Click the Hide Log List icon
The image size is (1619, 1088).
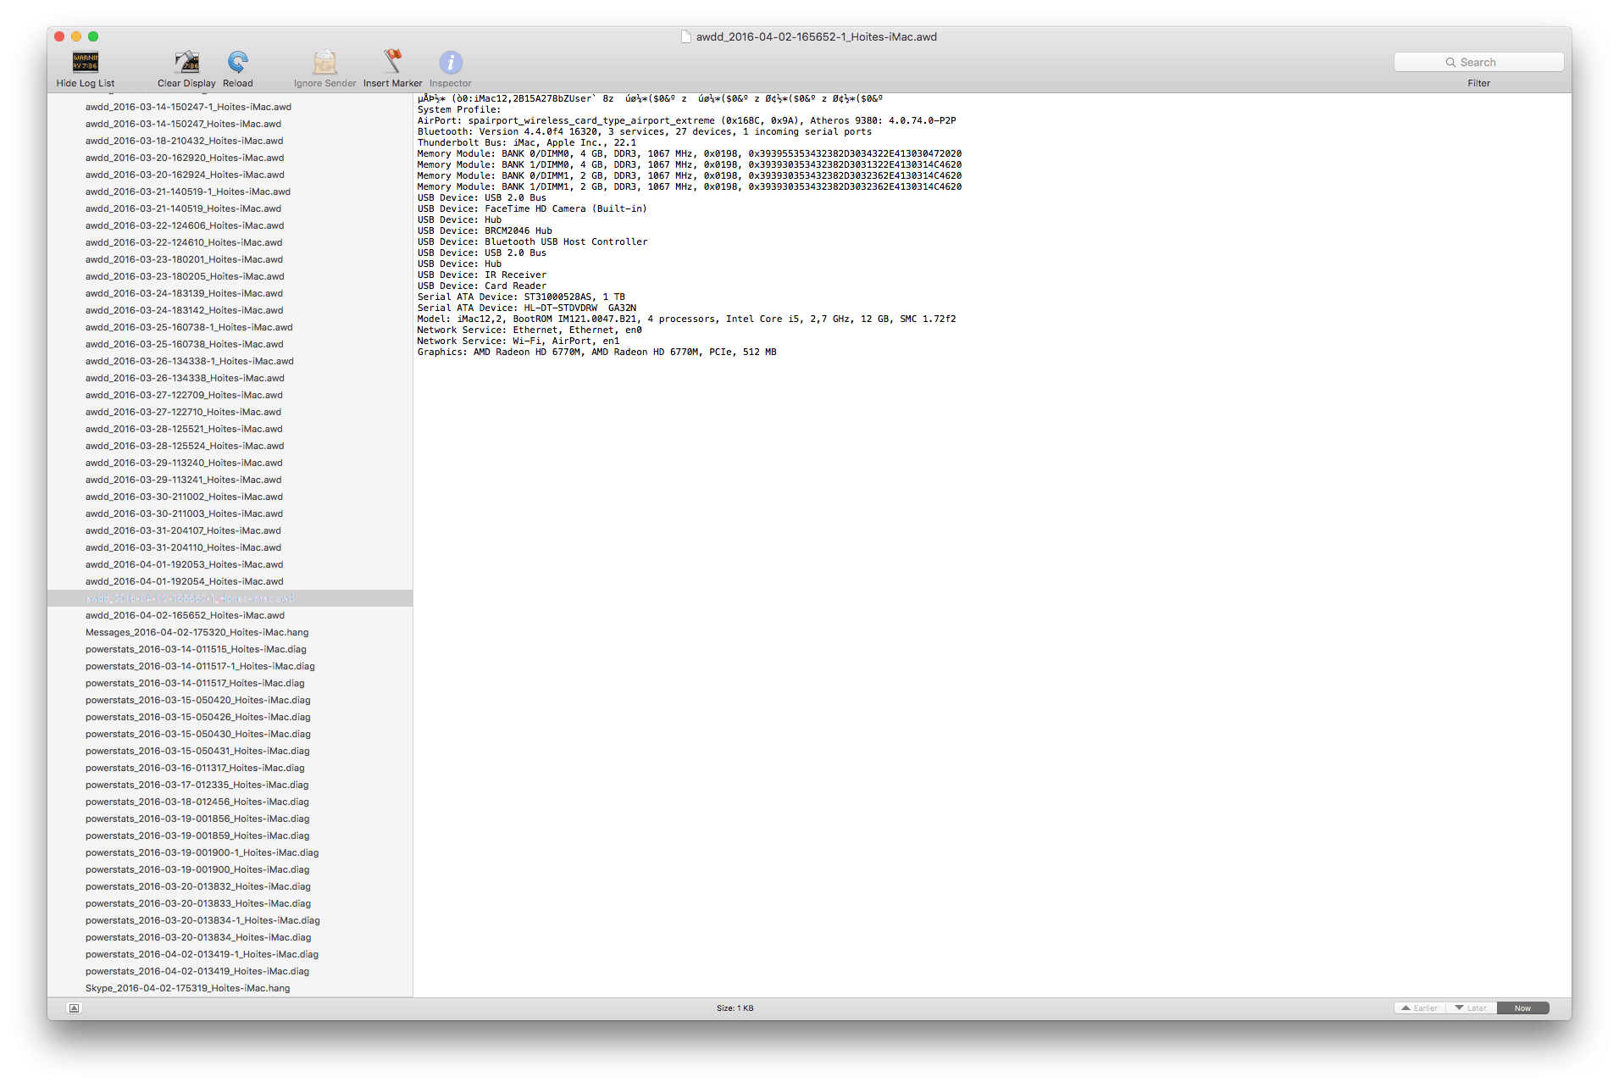pyautogui.click(x=85, y=63)
